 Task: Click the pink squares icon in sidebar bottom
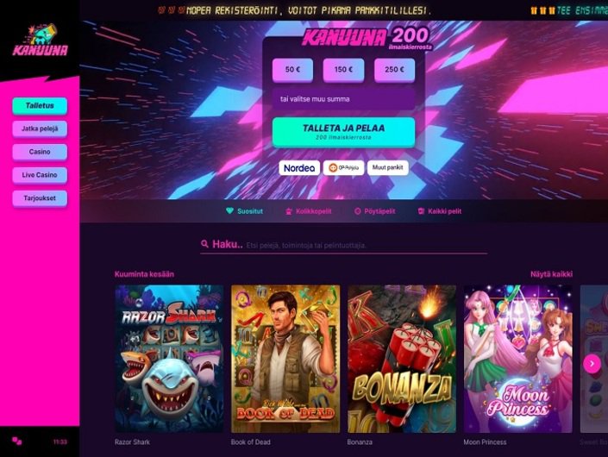coord(16,441)
